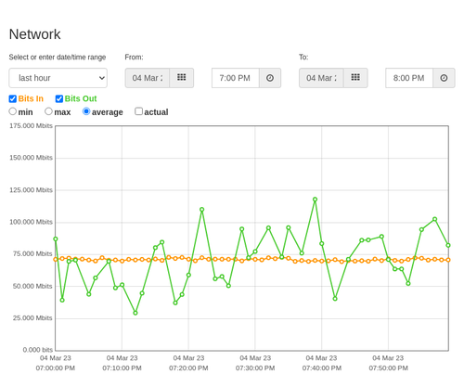Screen dimensions: 464x374
Task: Click the 'Select or enter date/time range' label
Action: tap(58, 58)
